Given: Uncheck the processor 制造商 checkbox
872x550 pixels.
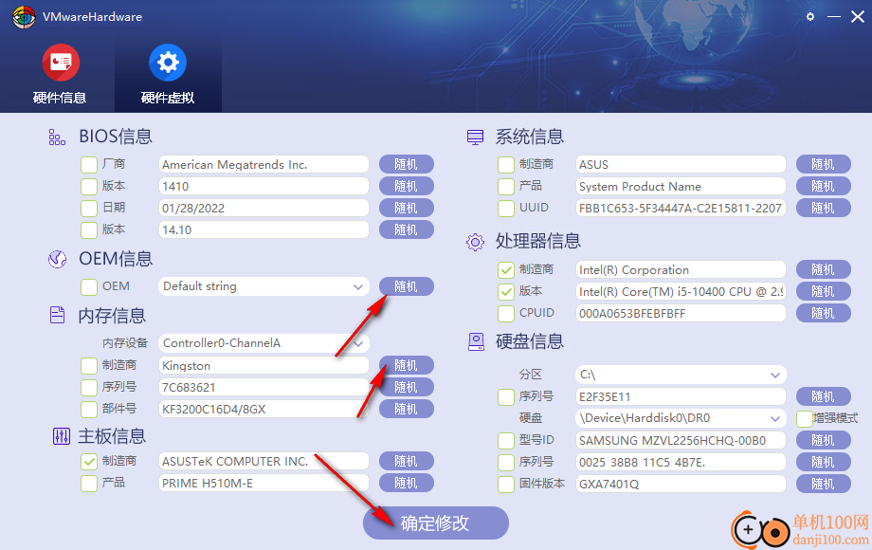Looking at the screenshot, I should coord(506,270).
